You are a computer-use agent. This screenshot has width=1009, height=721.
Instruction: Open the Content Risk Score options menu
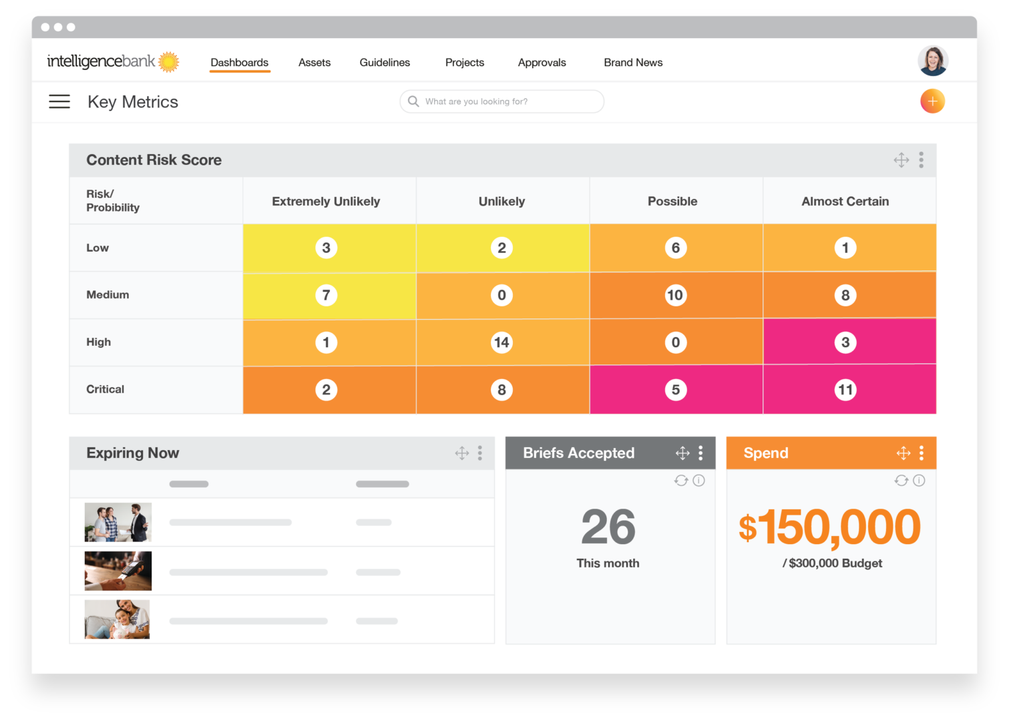(x=922, y=160)
